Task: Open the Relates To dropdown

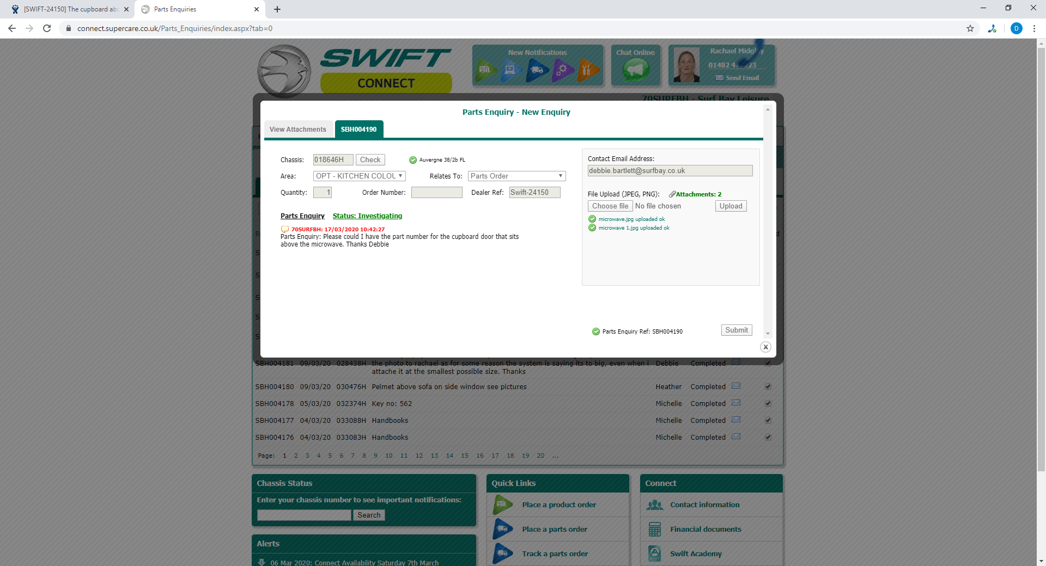Action: tap(517, 176)
